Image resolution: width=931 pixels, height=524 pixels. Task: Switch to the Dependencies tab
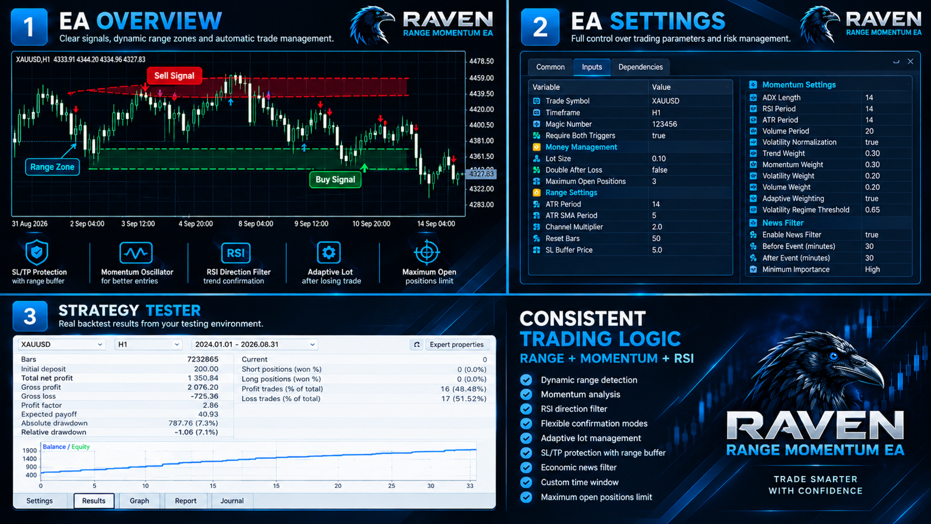click(x=640, y=67)
